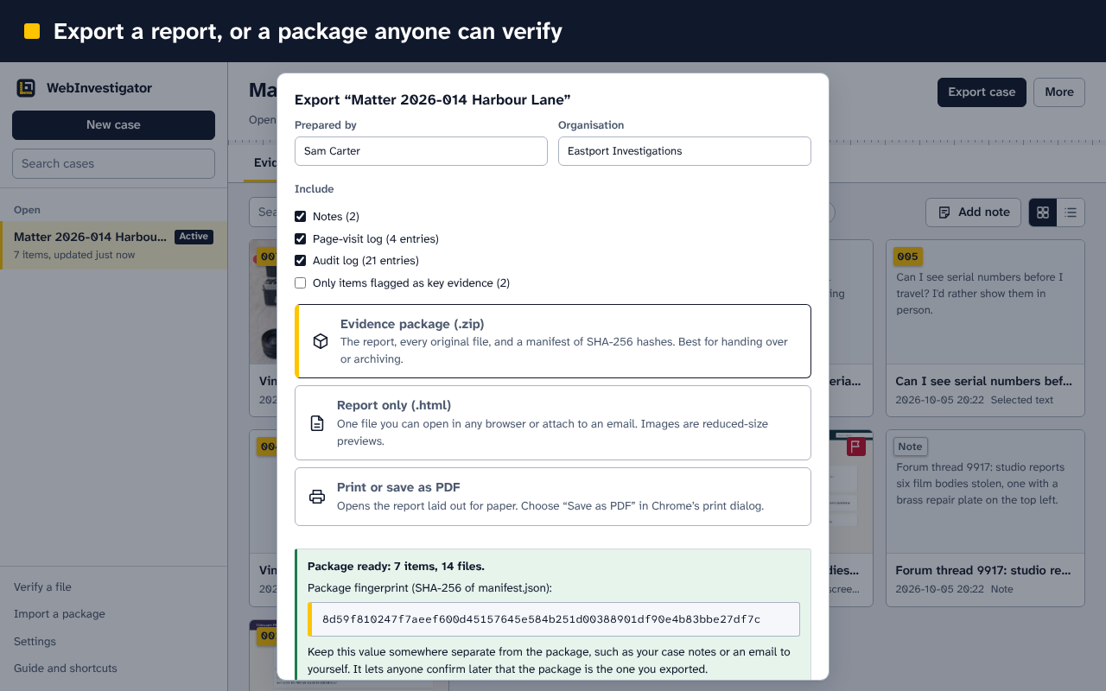Click the Note badge on the forum thread card
The image size is (1106, 691).
click(910, 447)
